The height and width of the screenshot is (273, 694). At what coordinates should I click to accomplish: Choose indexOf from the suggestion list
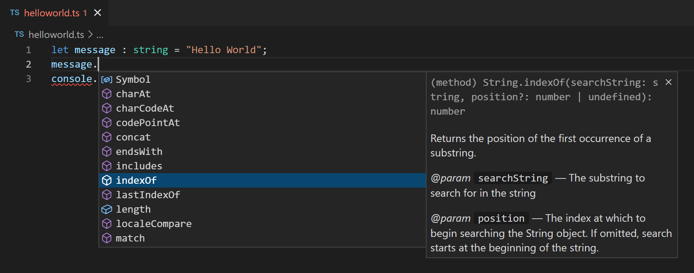[136, 180]
